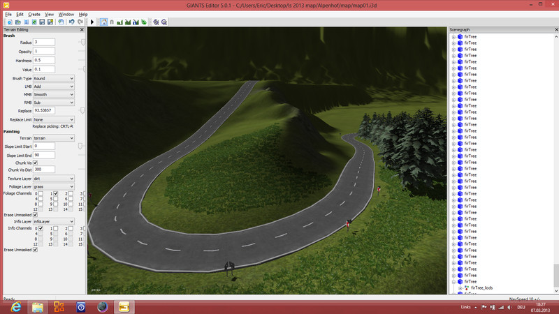Click the Redo arrow icon

pyautogui.click(x=80, y=22)
